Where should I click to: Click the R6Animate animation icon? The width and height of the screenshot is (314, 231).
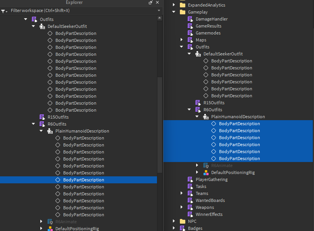click(x=205, y=165)
